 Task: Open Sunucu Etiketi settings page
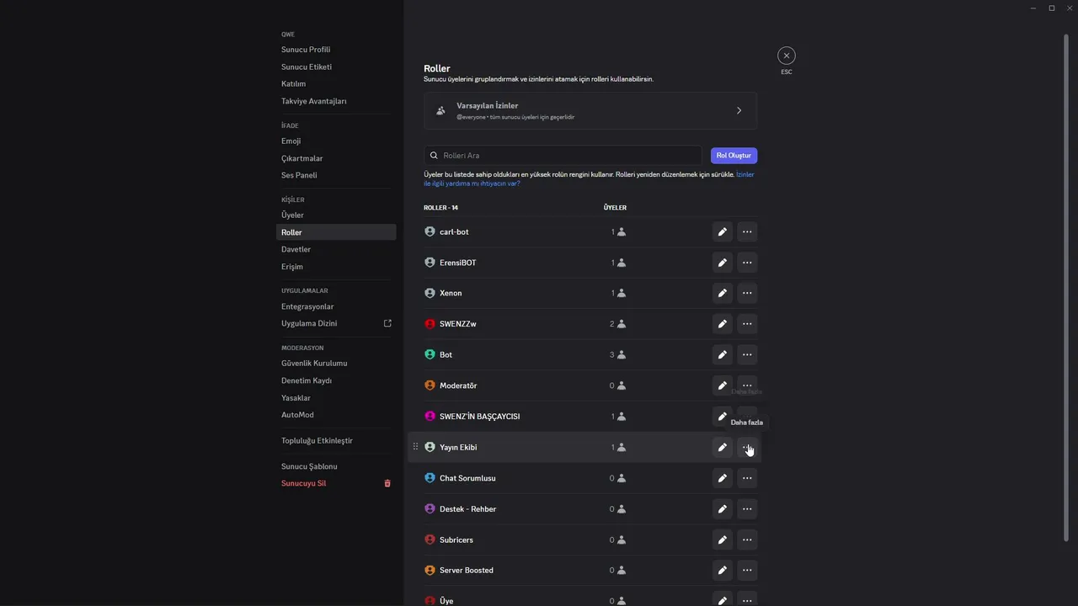click(336, 66)
